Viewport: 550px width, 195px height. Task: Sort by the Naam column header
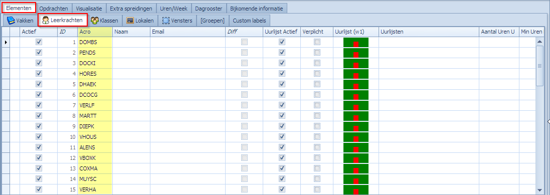click(131, 32)
